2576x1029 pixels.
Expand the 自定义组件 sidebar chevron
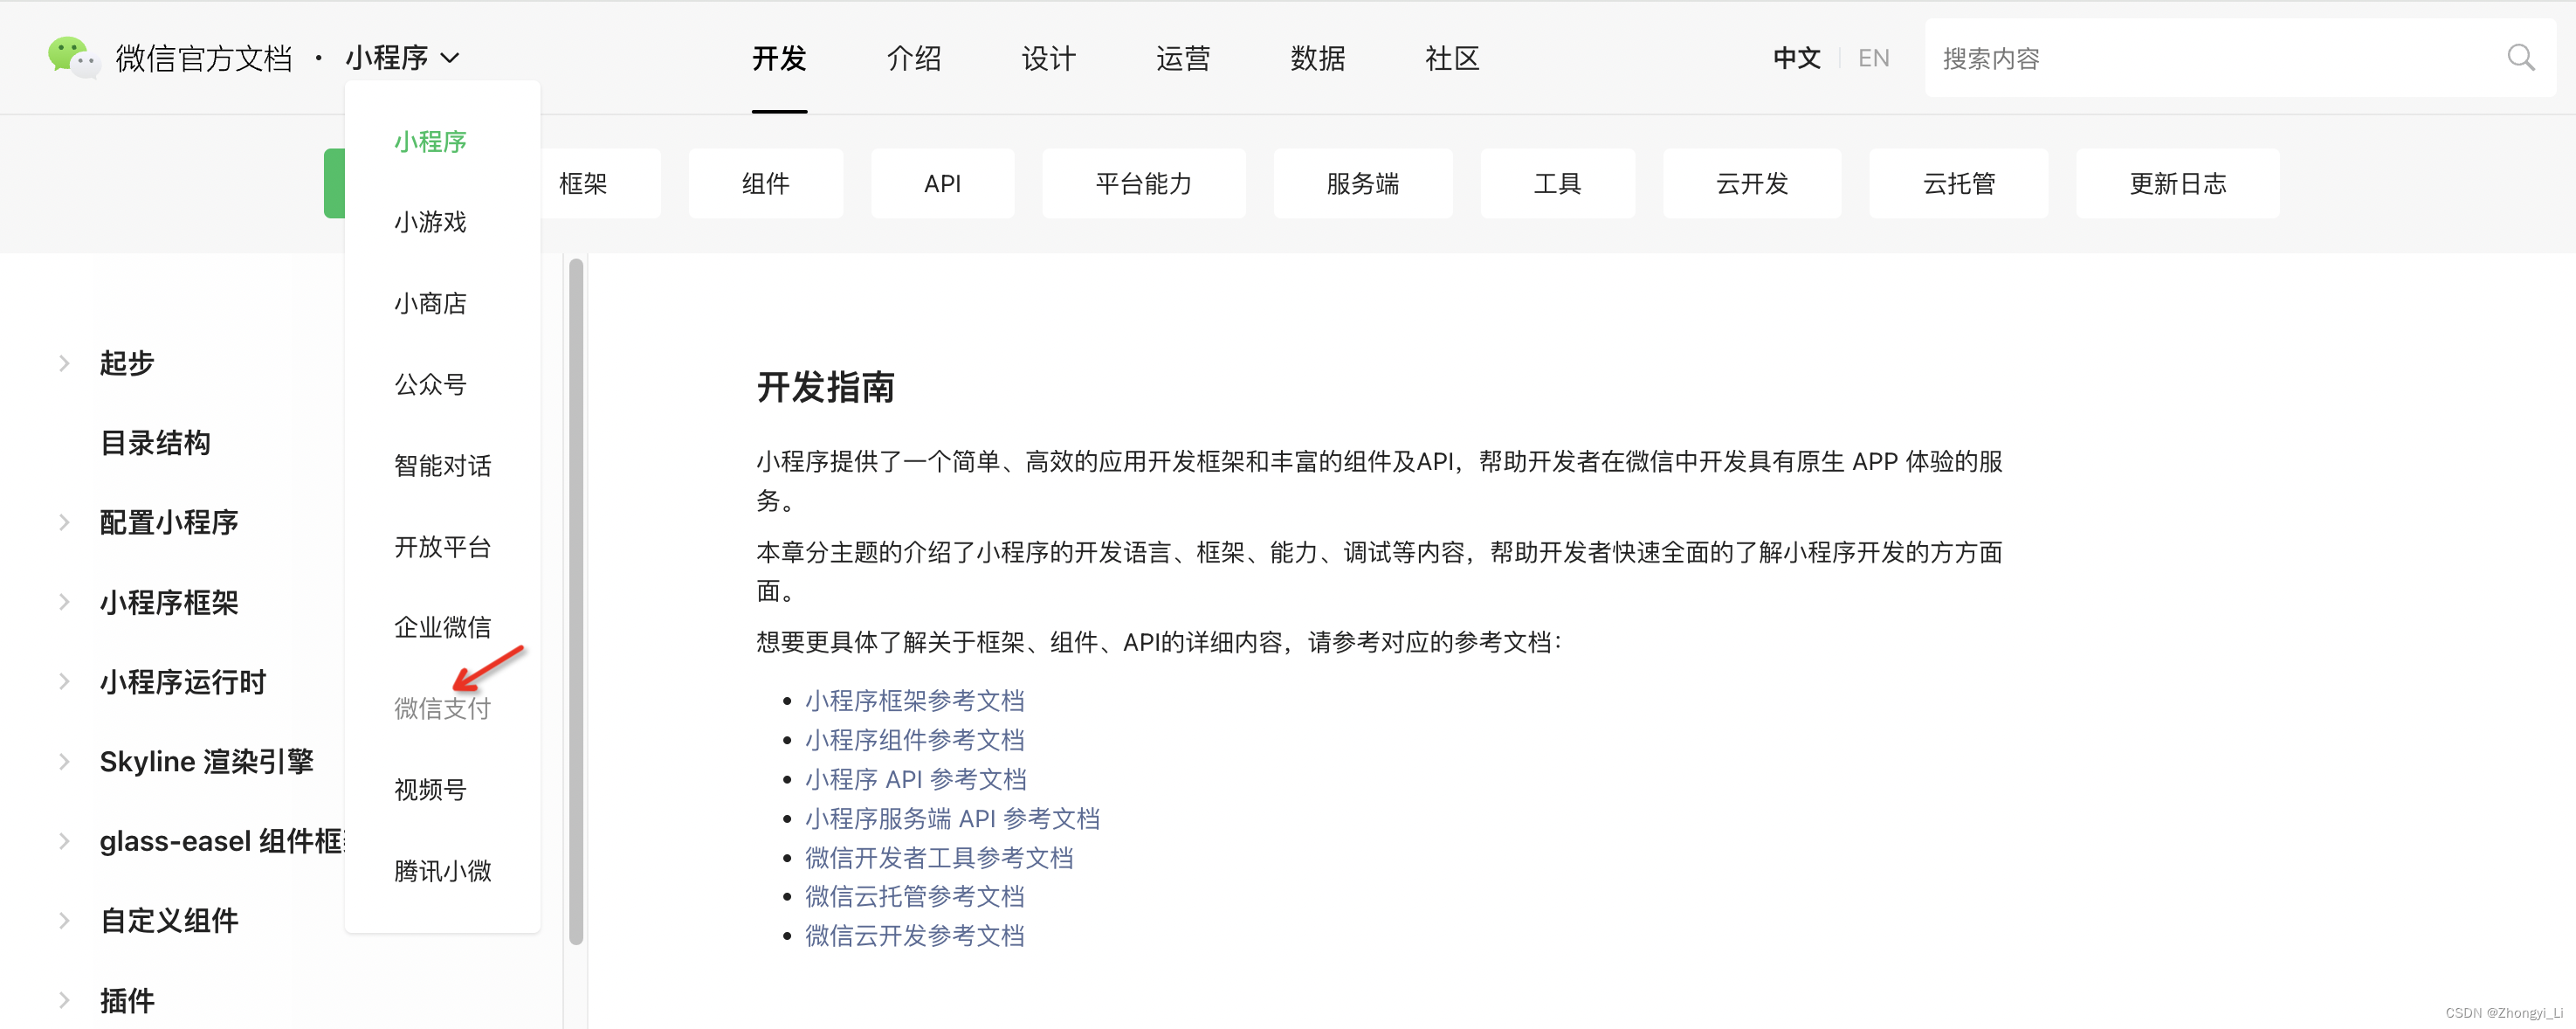click(64, 921)
